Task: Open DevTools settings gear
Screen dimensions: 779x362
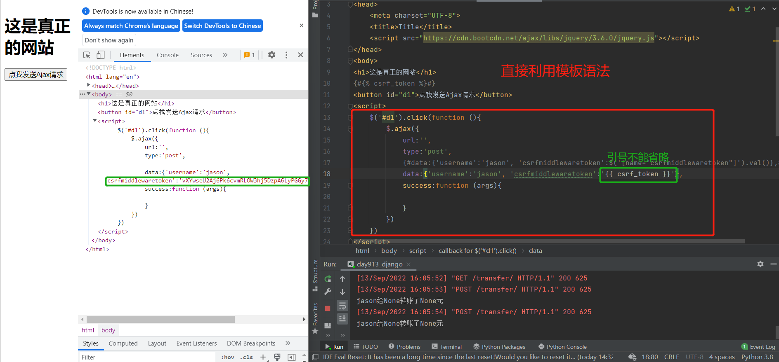Action: point(271,55)
